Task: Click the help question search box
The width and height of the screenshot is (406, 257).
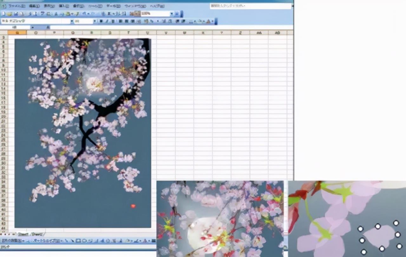Action: point(251,6)
